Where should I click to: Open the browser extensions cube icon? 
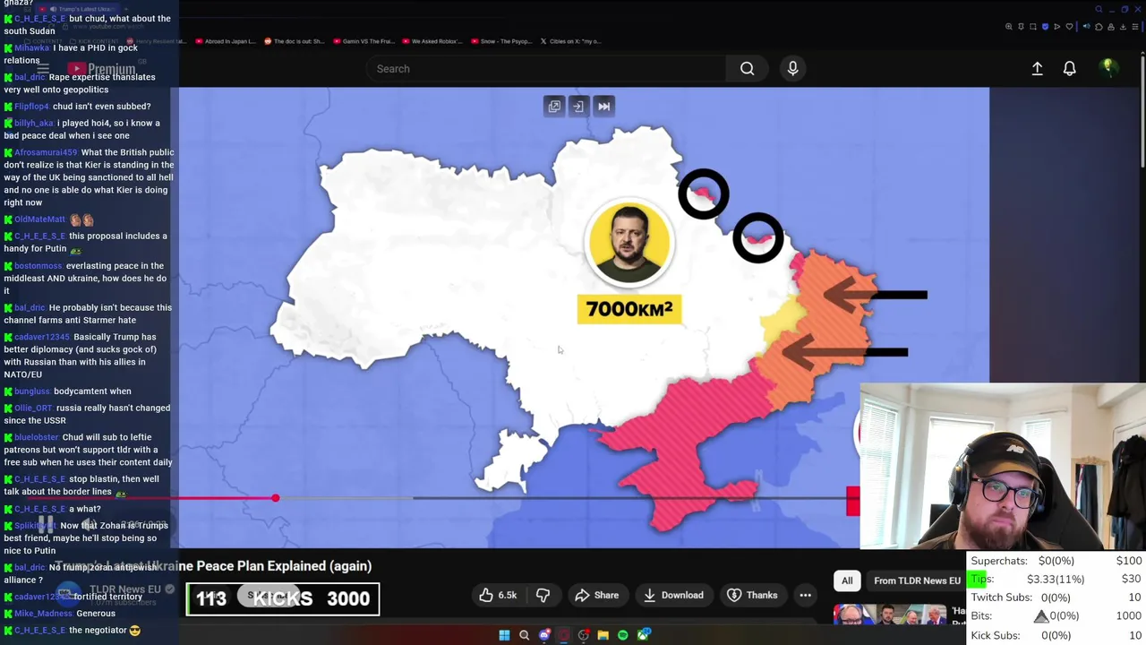(1099, 27)
